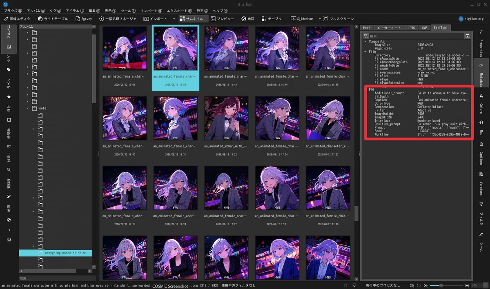Click the metadata search filter funnel icon
The image size is (490, 289).
pos(365,36)
